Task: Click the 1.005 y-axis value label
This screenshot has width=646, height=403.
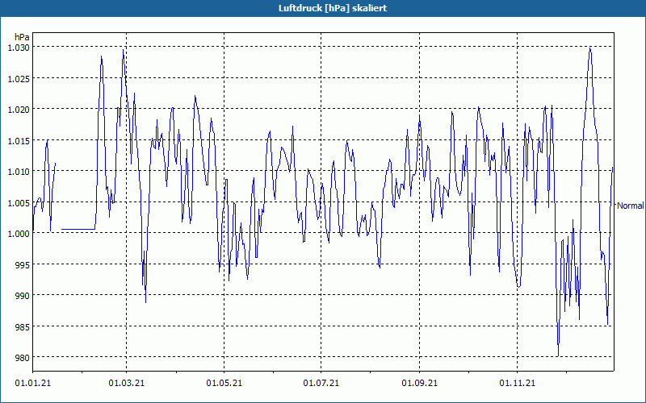Action: [19, 203]
